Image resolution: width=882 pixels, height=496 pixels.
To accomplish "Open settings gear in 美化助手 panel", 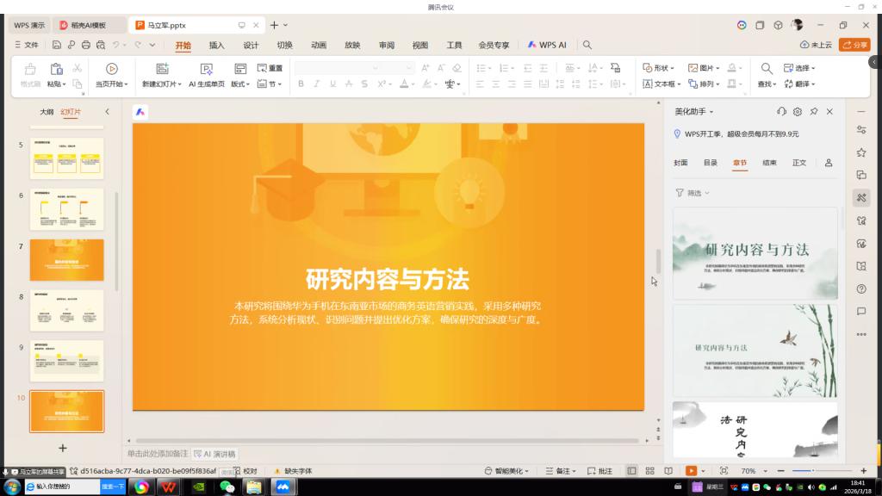I will tap(798, 112).
